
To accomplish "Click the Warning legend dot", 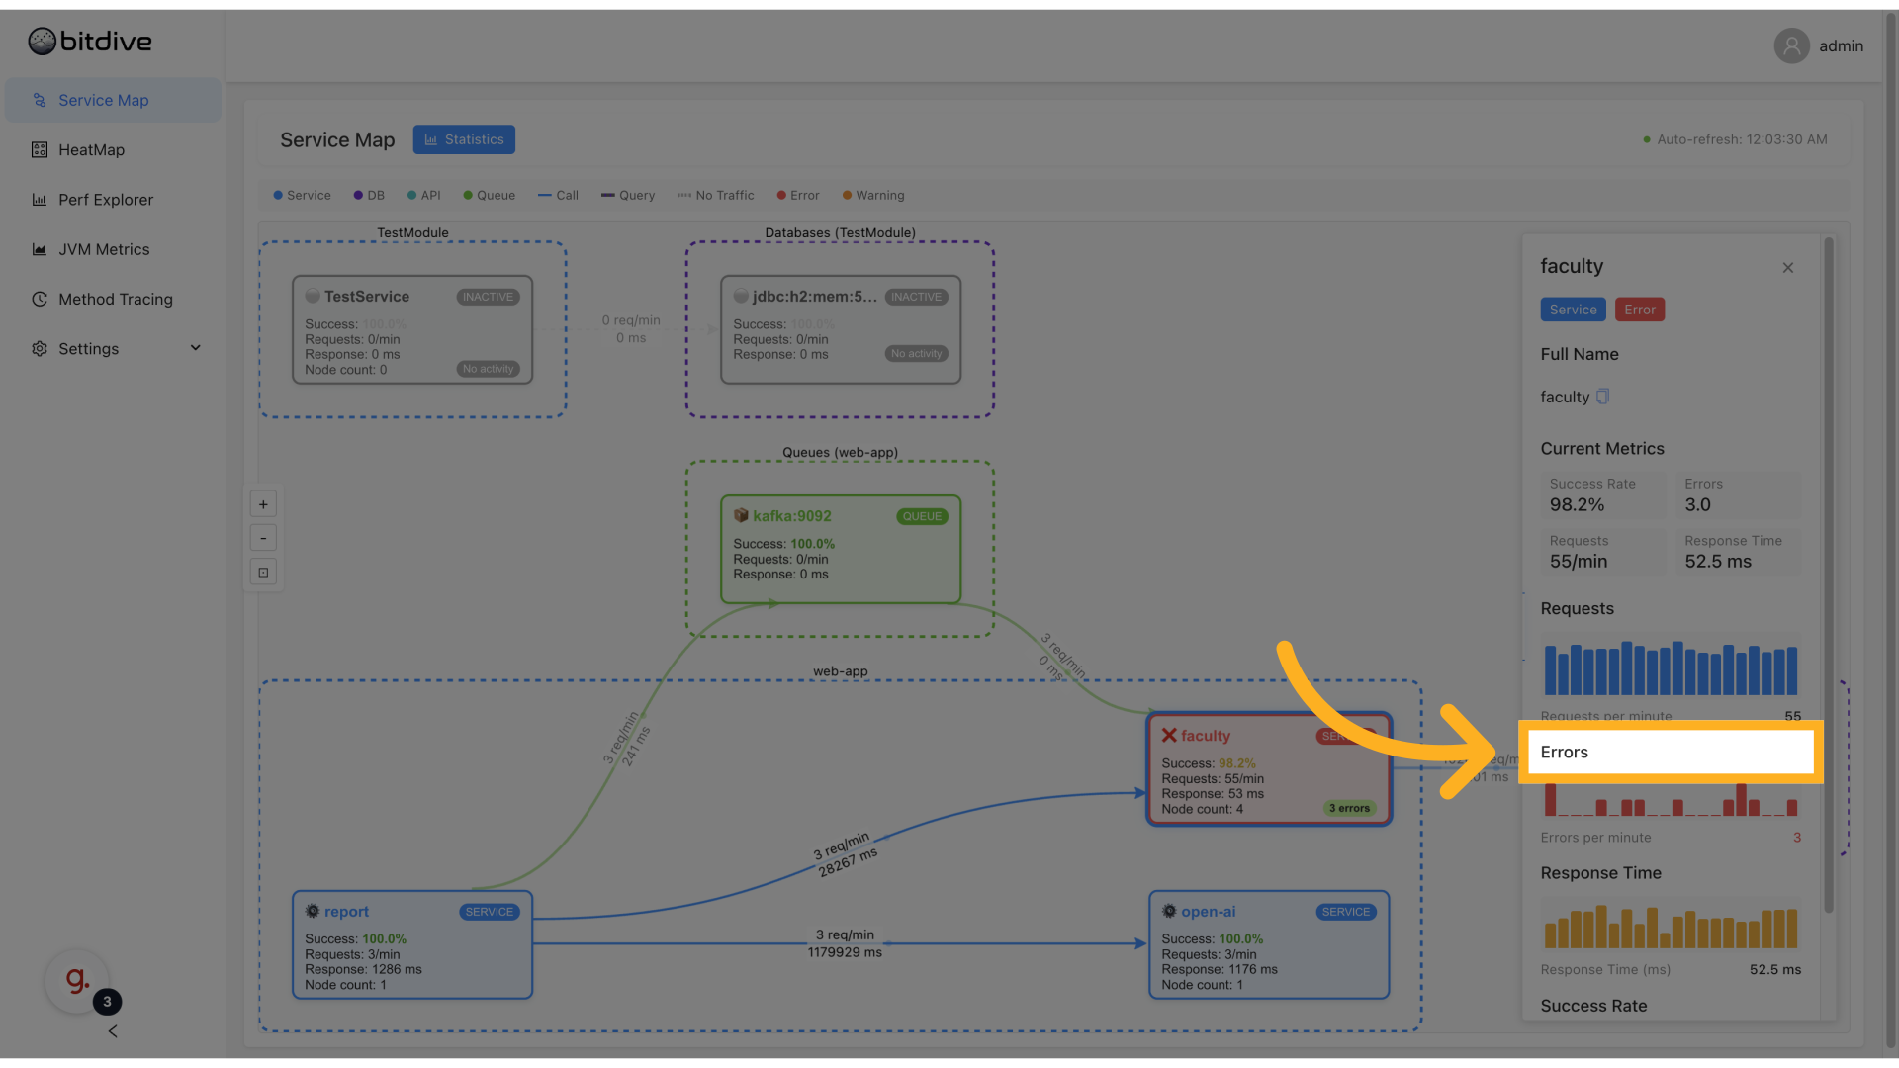I will click(x=847, y=196).
